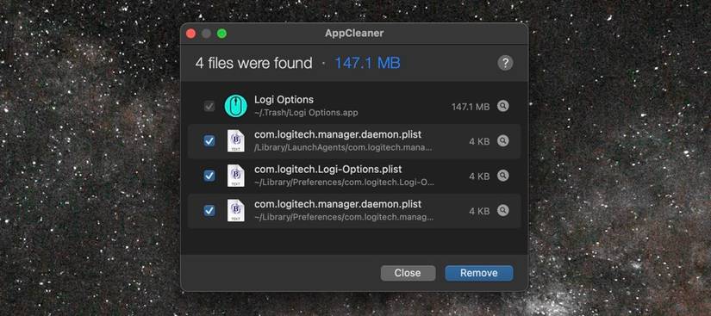Screen dimensions: 711x316
Task: Select the com.logitech.Logi-Options.plist file name
Action: tap(327, 170)
